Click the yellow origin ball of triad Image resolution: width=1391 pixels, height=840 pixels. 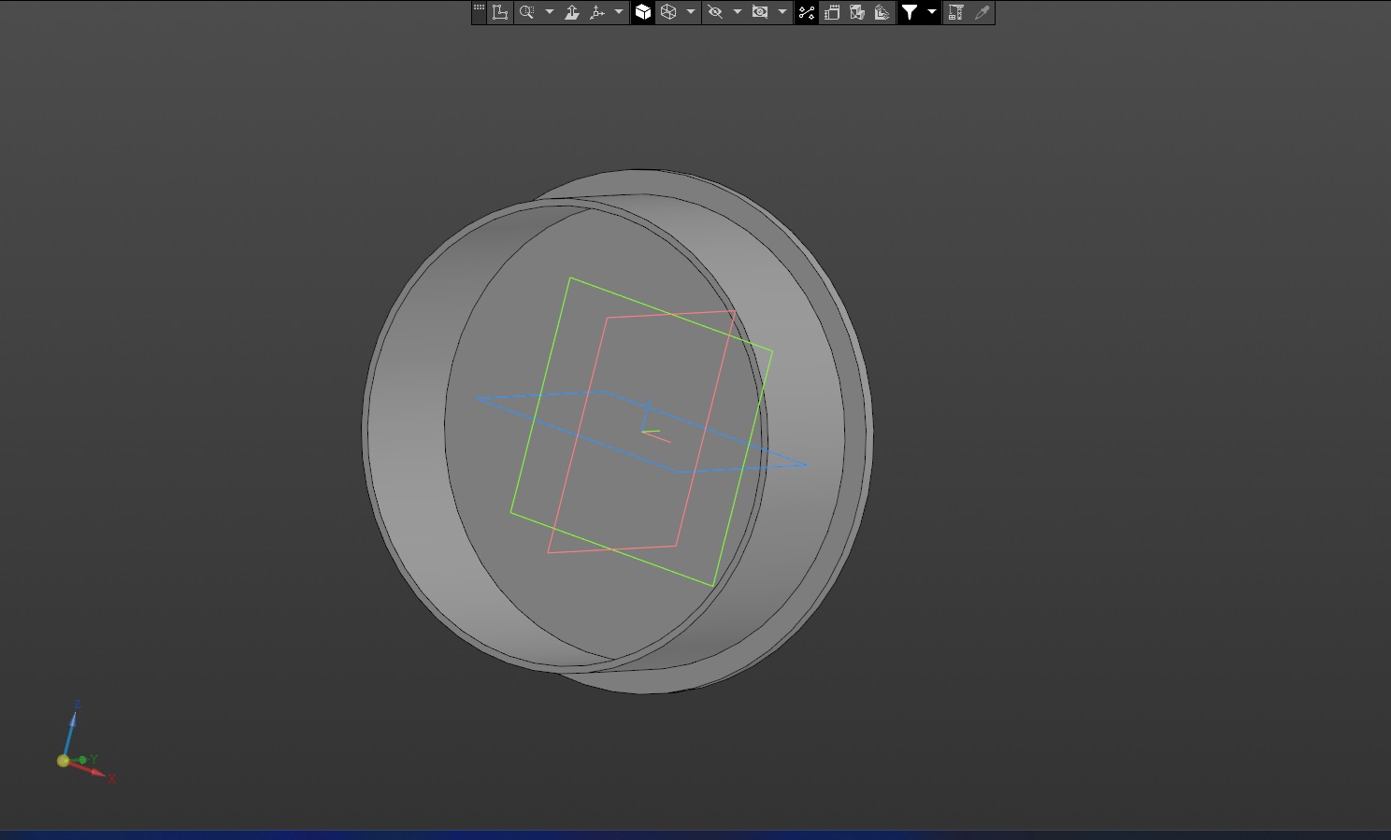(63, 761)
